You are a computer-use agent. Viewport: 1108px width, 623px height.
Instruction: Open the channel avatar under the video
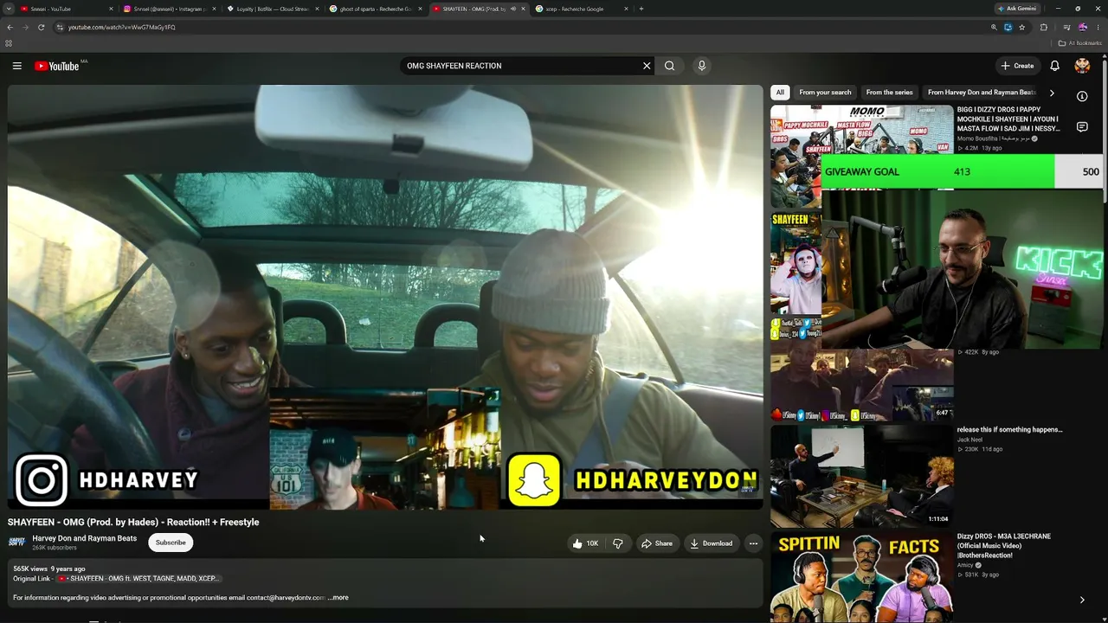coord(16,543)
